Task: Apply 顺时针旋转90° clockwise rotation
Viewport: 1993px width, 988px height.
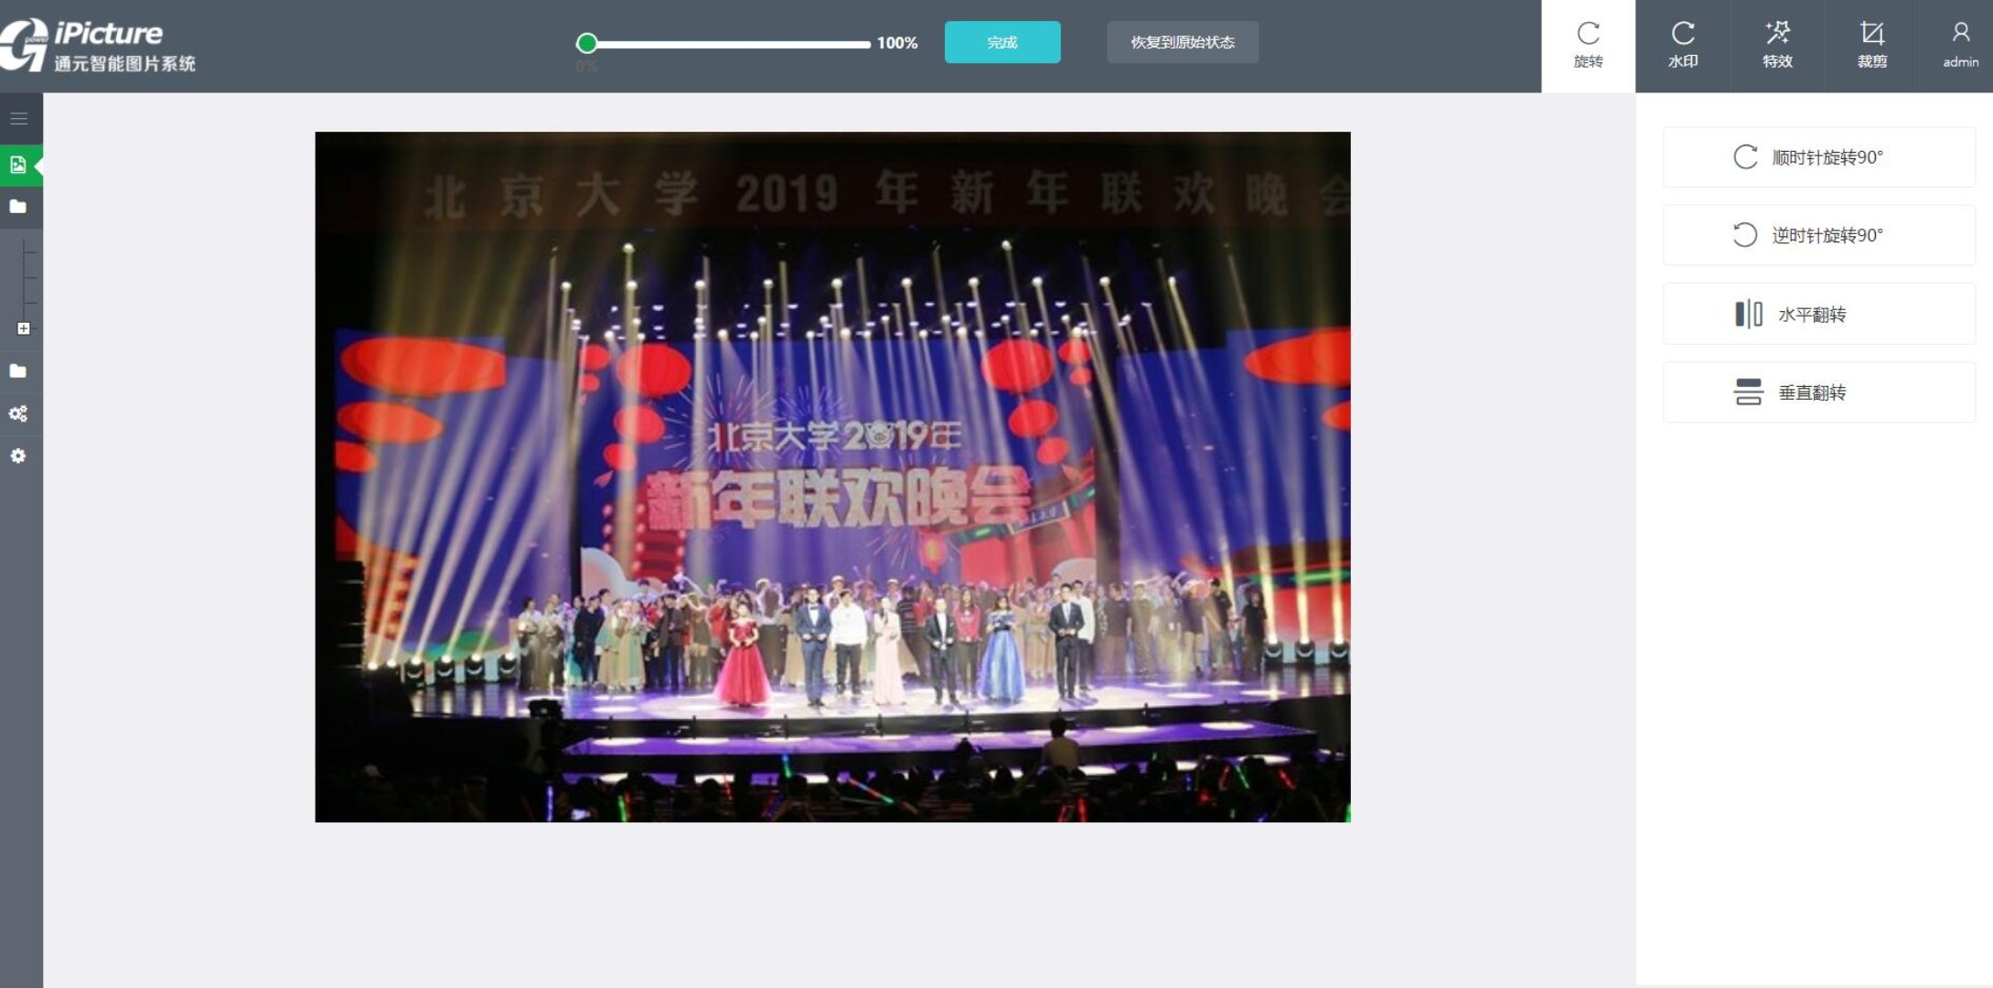Action: (1816, 157)
